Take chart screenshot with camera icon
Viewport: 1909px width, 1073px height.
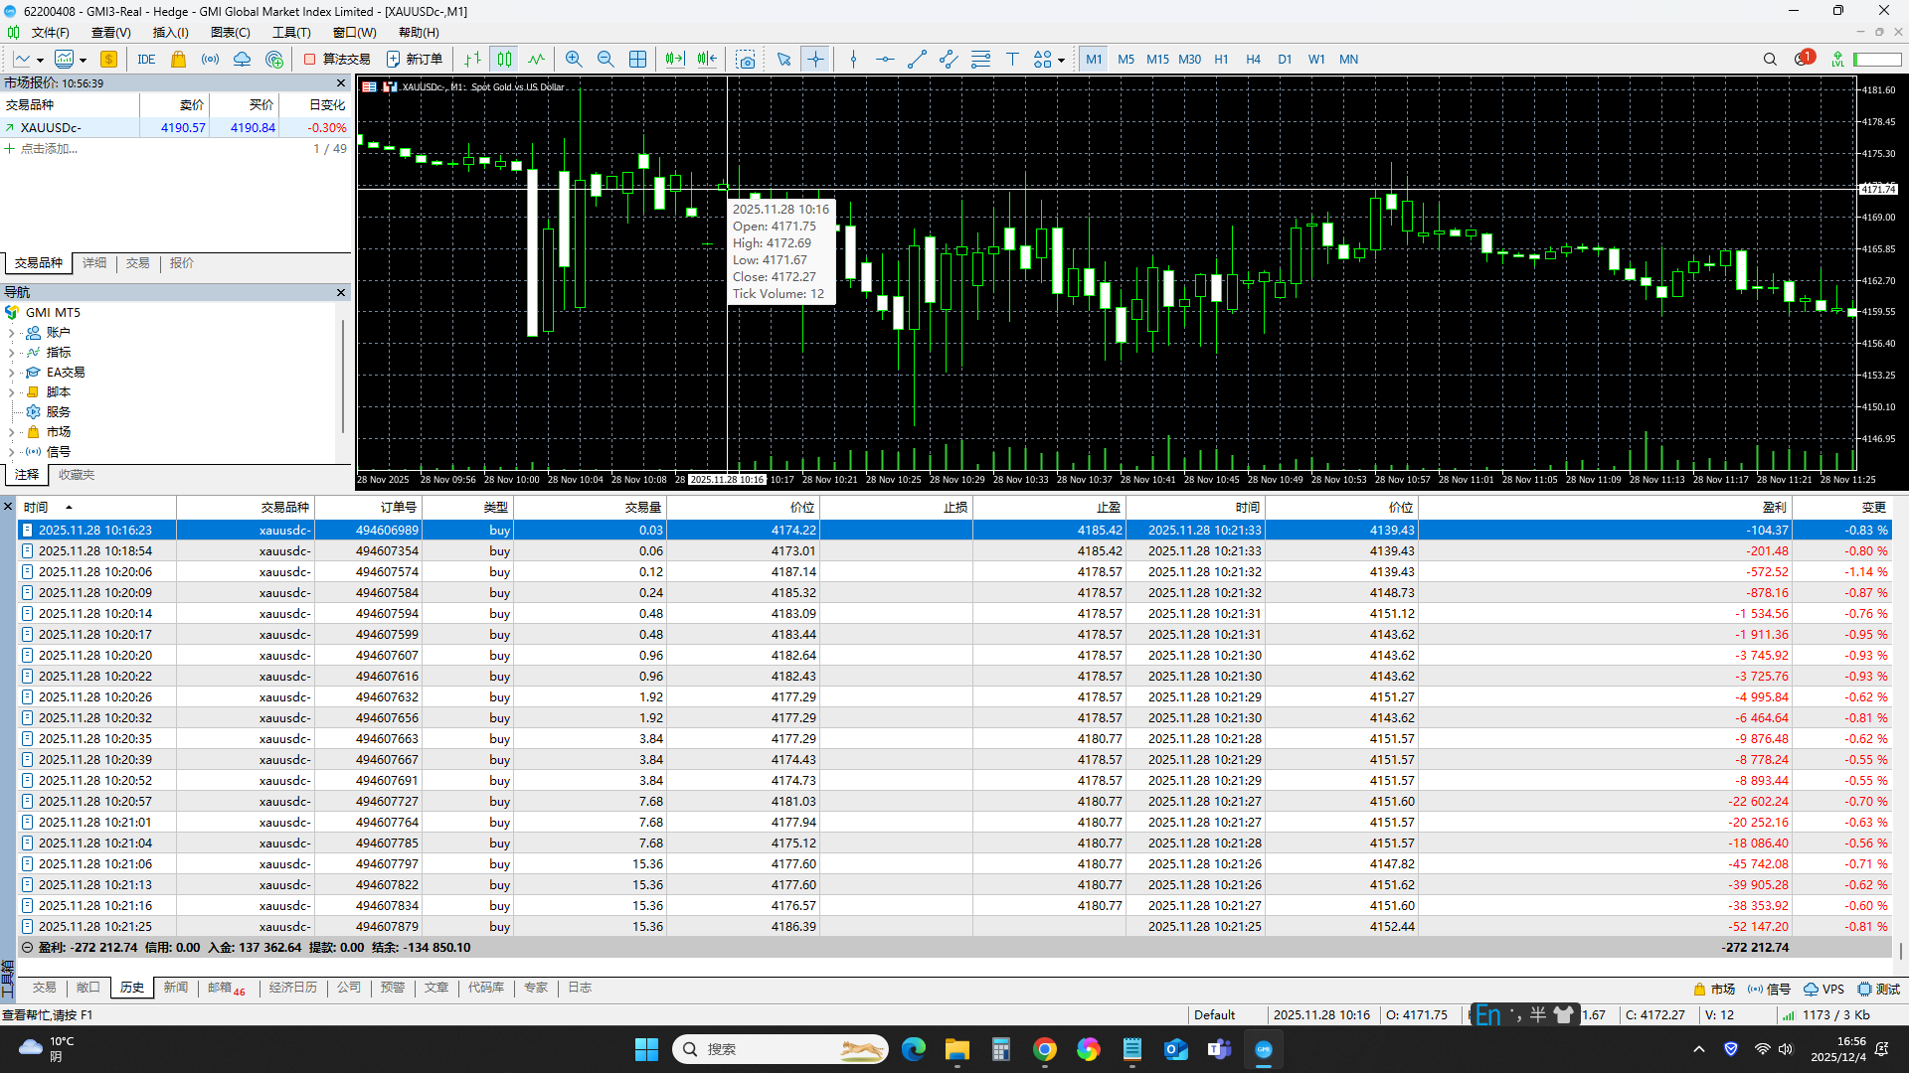(745, 60)
